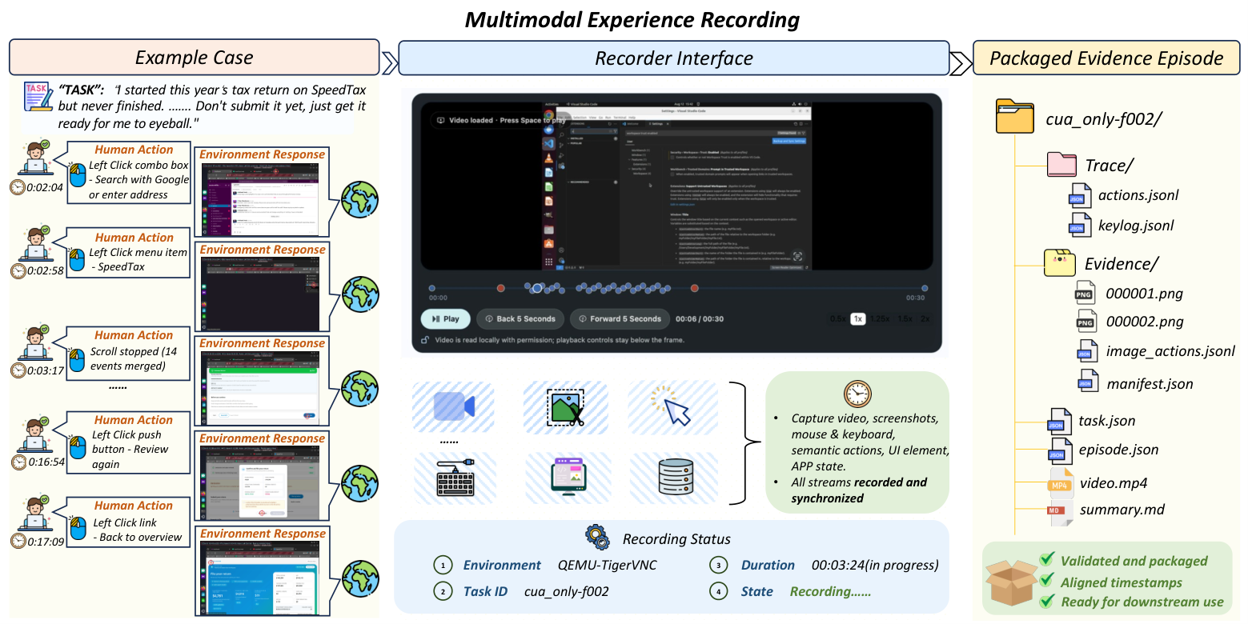Click the Edit in settings.json link
This screenshot has height=624, width=1248.
coord(683,205)
